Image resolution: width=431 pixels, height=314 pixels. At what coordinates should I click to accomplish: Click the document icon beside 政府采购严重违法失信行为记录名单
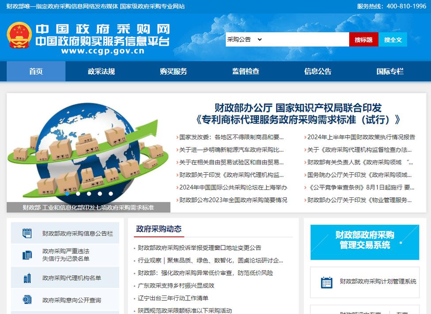tap(27, 255)
